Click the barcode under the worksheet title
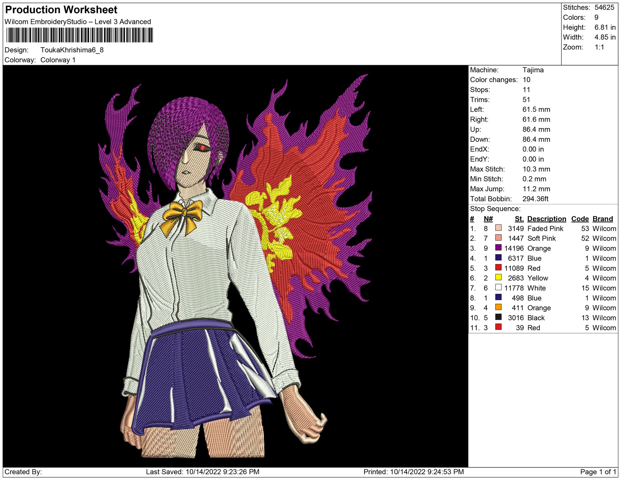Screen dimensions: 621x478 coord(79,35)
